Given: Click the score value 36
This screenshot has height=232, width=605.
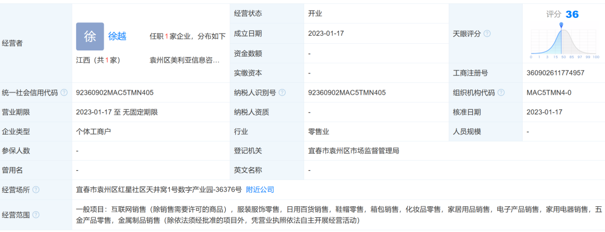Looking at the screenshot, I should point(571,15).
